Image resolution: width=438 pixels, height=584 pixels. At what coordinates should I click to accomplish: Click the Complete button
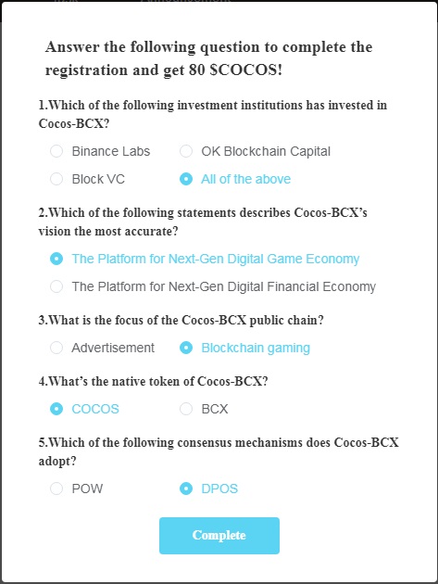pyautogui.click(x=219, y=535)
